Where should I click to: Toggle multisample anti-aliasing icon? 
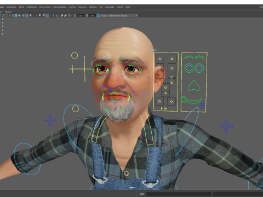point(47,15)
